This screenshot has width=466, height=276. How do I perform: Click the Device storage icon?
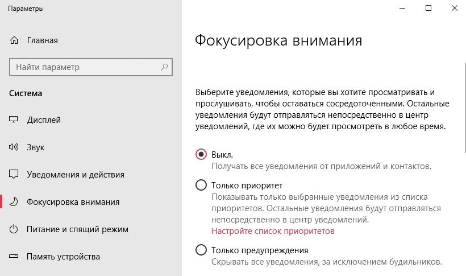pyautogui.click(x=14, y=257)
